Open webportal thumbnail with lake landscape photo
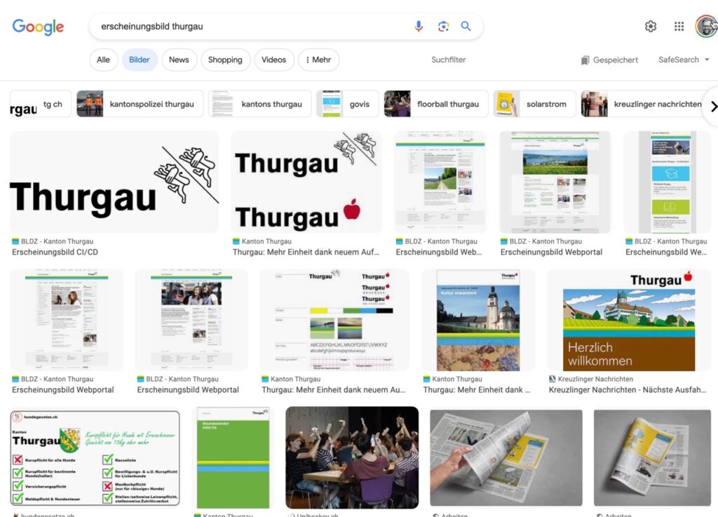This screenshot has height=517, width=718. coord(555,182)
